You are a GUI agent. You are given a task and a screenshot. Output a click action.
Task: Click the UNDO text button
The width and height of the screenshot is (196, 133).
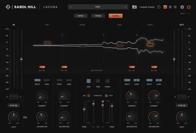pos(183,14)
